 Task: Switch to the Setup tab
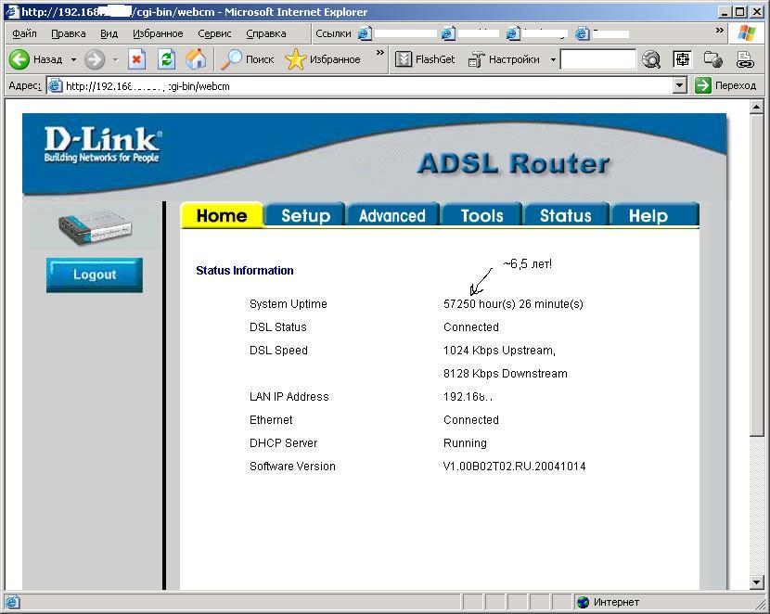(305, 215)
